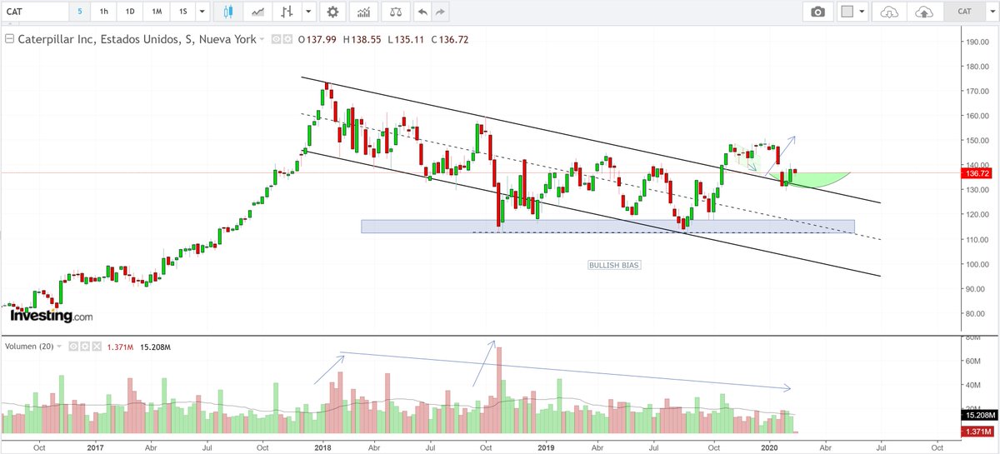Collapse the Caterpillar Inc legend
The height and width of the screenshot is (454, 1000).
coord(8,39)
